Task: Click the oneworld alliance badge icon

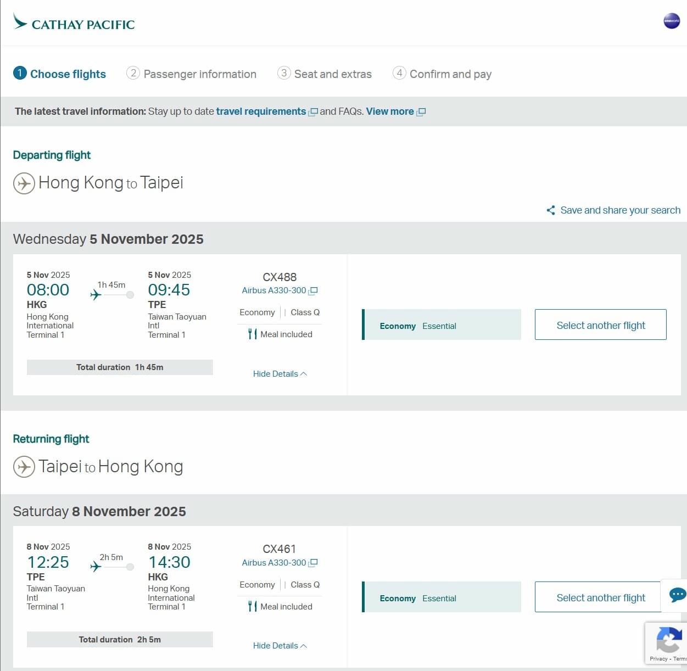Action: click(x=671, y=21)
